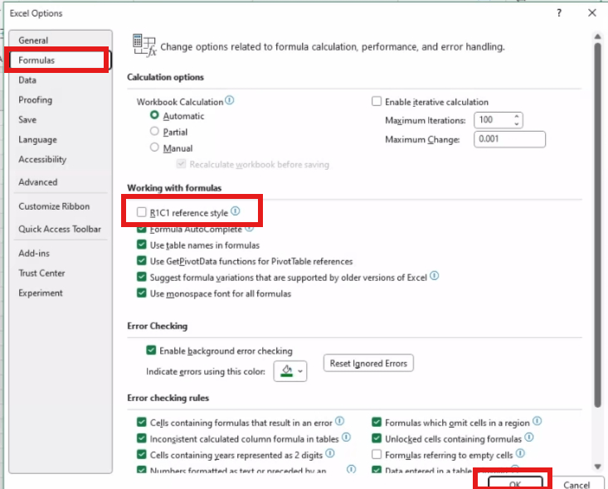The height and width of the screenshot is (489, 608).
Task: Open the Trust Center category
Action: coord(41,274)
